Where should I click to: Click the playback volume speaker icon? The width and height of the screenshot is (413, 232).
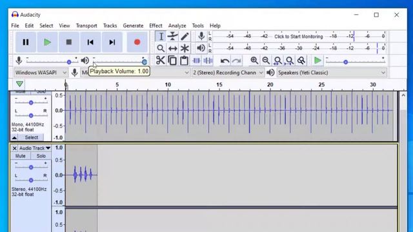[x=85, y=61]
